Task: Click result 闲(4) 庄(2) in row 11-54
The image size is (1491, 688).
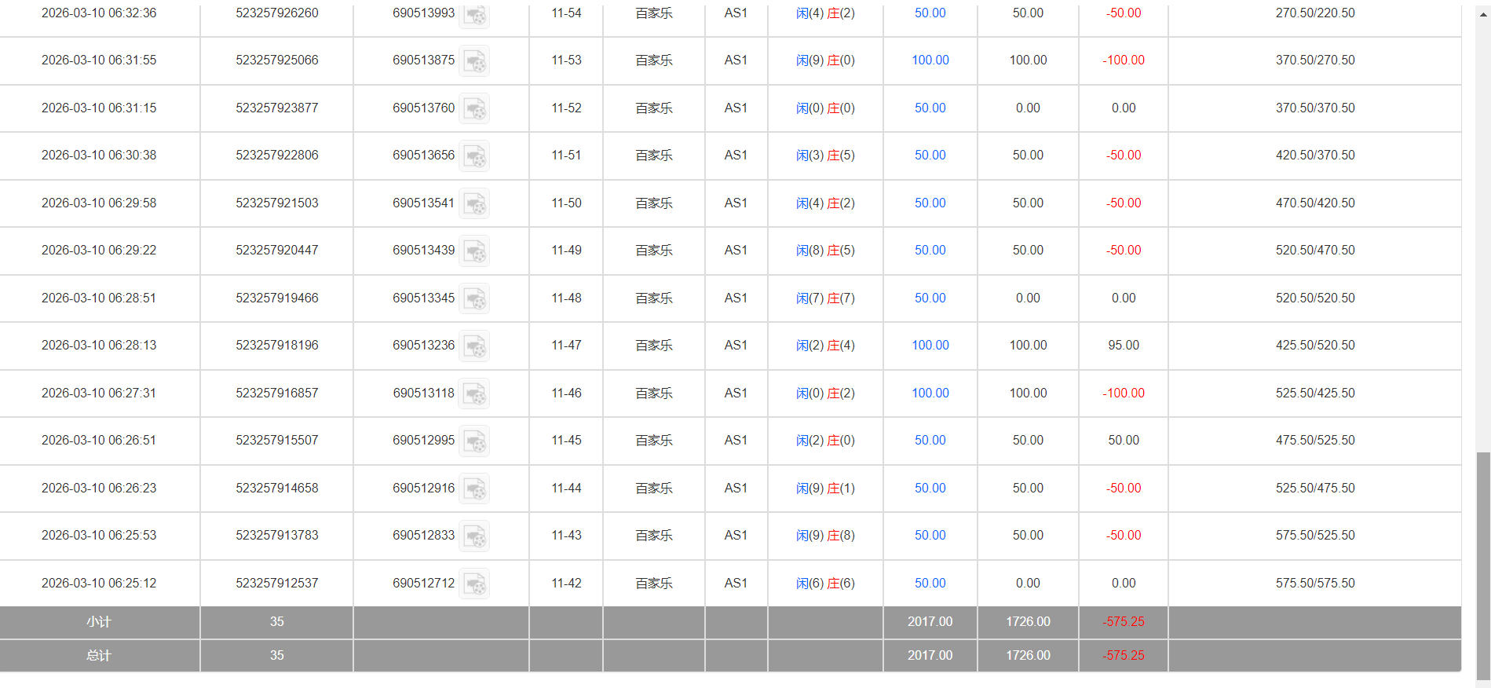Action: [x=825, y=13]
